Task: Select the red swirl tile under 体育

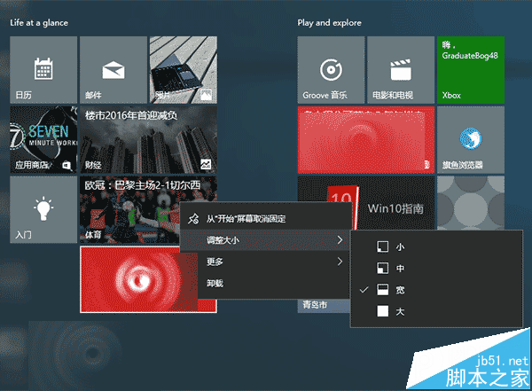Action: (138, 279)
